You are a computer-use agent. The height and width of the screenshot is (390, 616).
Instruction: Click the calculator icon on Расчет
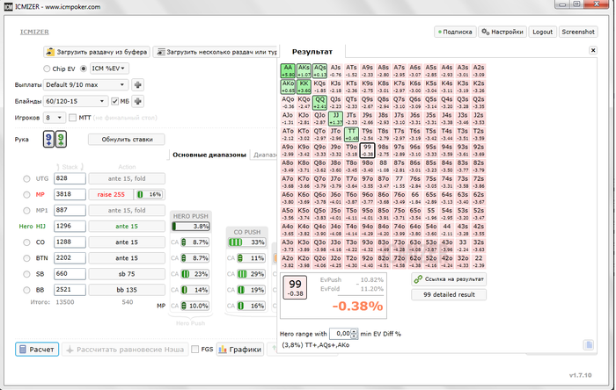tap(23, 350)
